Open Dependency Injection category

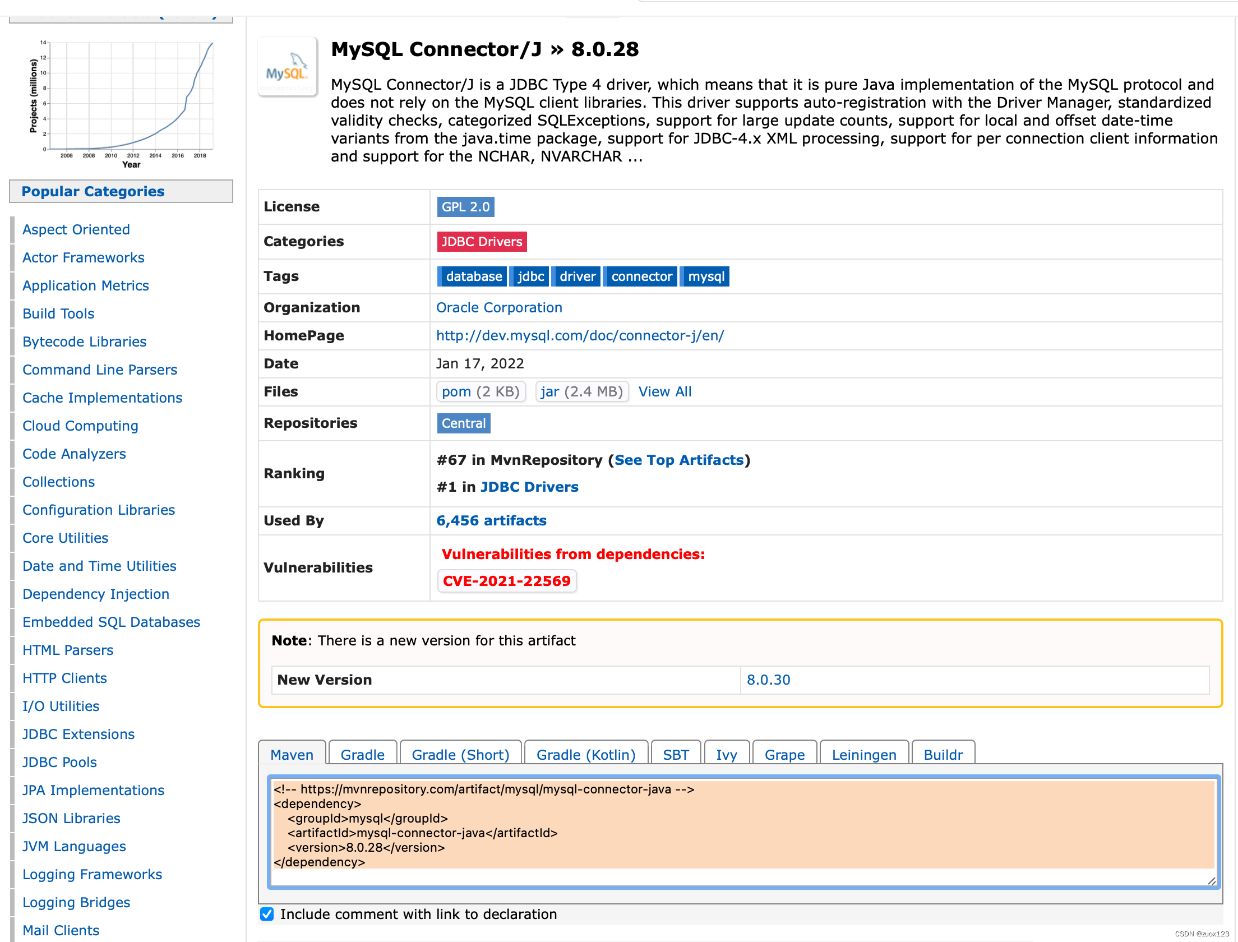click(96, 594)
